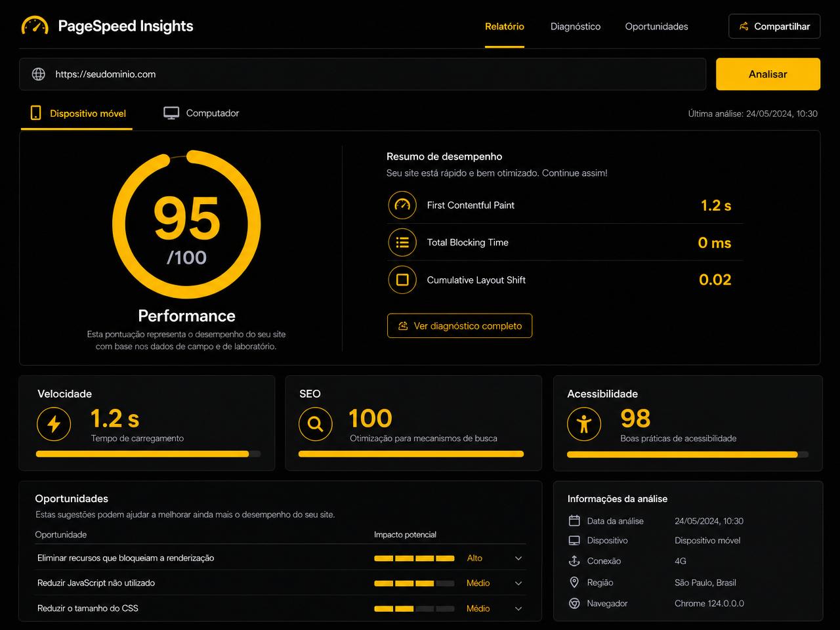Screen dimensions: 840x630
Task: Click the 4G connection value
Action: tap(681, 561)
